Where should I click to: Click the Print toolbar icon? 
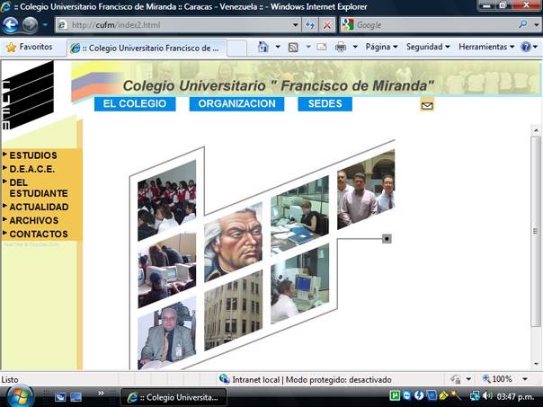pyautogui.click(x=341, y=47)
